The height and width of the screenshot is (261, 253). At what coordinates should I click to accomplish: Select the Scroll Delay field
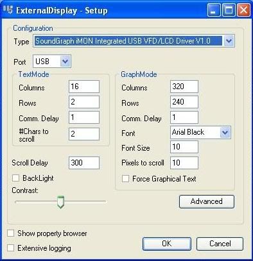pyautogui.click(x=84, y=163)
